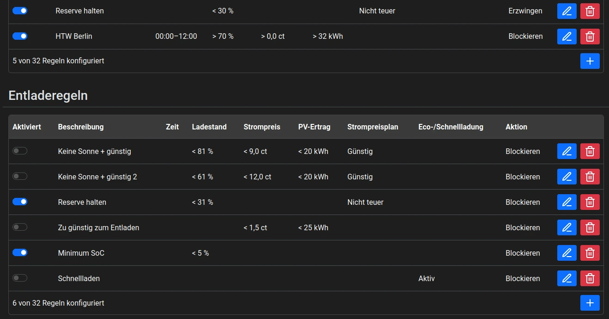Enable the Schnellladen rule toggle
The width and height of the screenshot is (609, 319).
(20, 278)
